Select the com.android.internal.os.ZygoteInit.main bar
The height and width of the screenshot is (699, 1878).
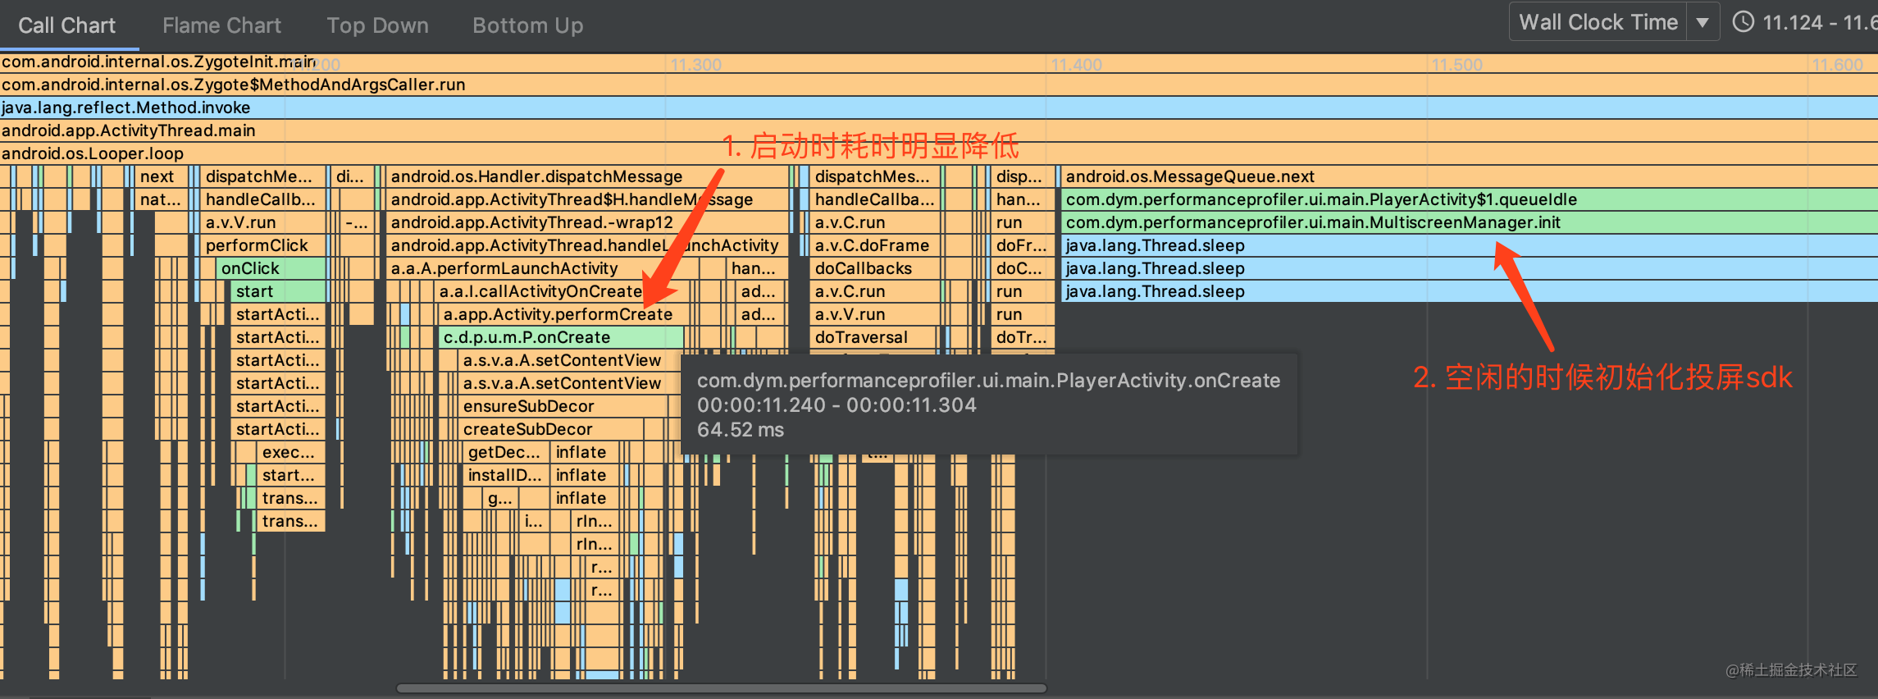tap(939, 62)
